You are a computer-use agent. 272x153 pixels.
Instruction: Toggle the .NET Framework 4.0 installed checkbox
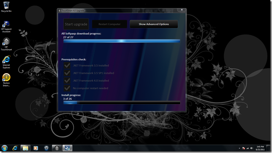pos(67,80)
